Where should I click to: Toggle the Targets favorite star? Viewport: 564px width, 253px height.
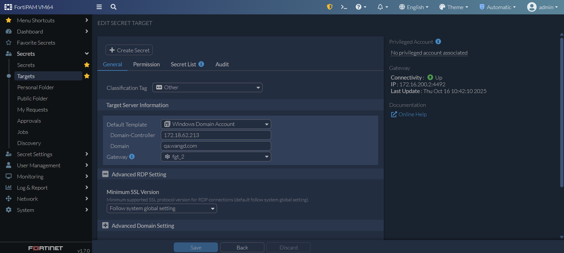pos(87,76)
